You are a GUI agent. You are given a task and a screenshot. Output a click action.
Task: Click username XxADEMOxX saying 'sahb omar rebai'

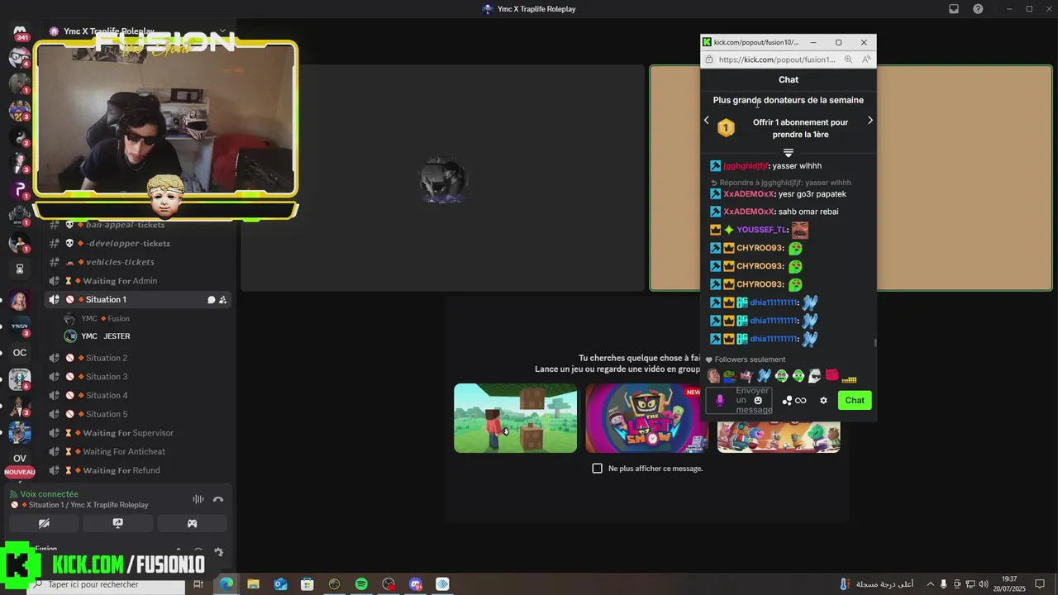click(749, 212)
